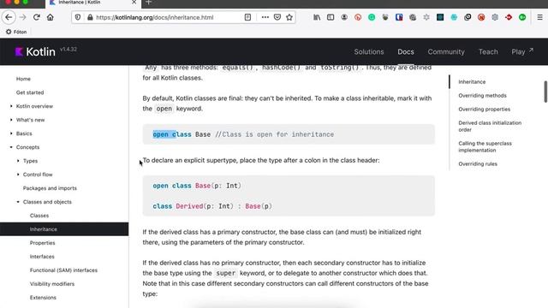Click the forward navigation arrow

(23, 17)
